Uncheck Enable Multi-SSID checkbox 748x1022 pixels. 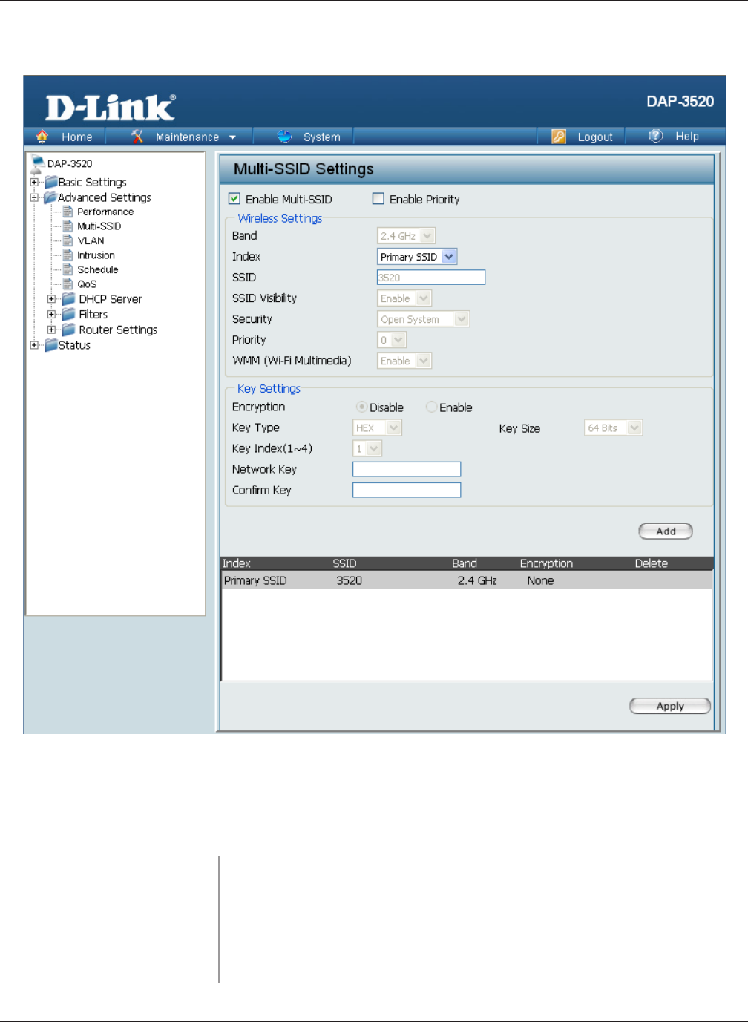234,198
